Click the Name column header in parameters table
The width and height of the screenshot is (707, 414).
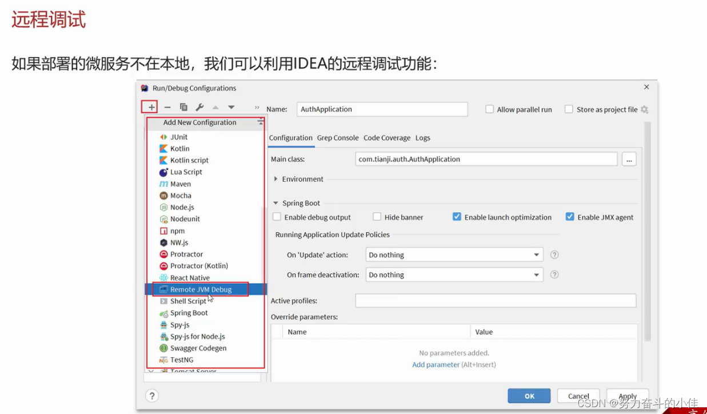click(x=376, y=332)
